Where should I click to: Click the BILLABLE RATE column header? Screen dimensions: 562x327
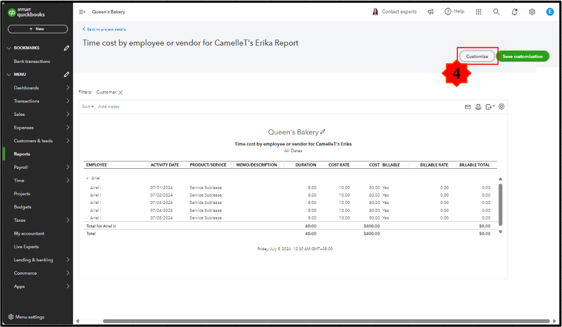434,165
